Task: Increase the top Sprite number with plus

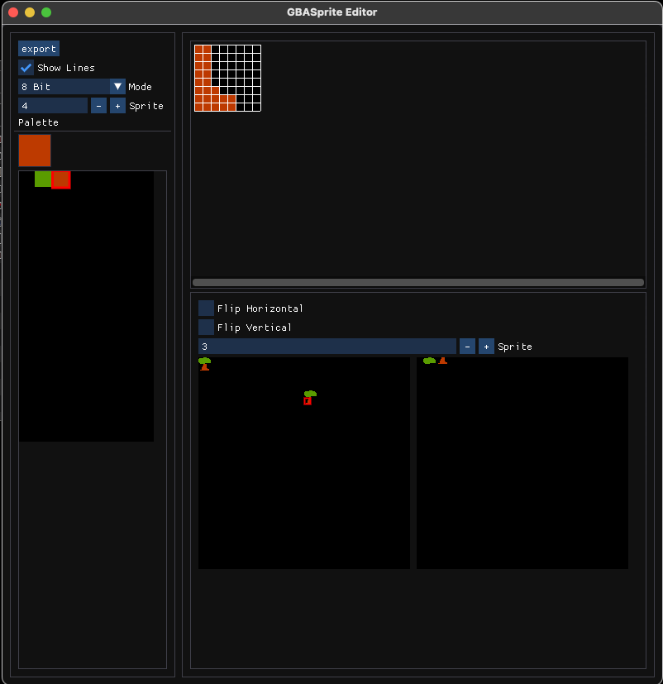Action: coord(117,106)
